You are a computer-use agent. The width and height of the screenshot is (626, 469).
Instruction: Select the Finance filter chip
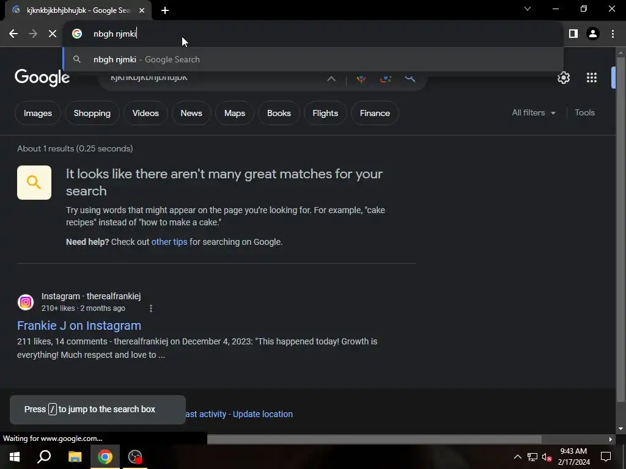pos(375,113)
